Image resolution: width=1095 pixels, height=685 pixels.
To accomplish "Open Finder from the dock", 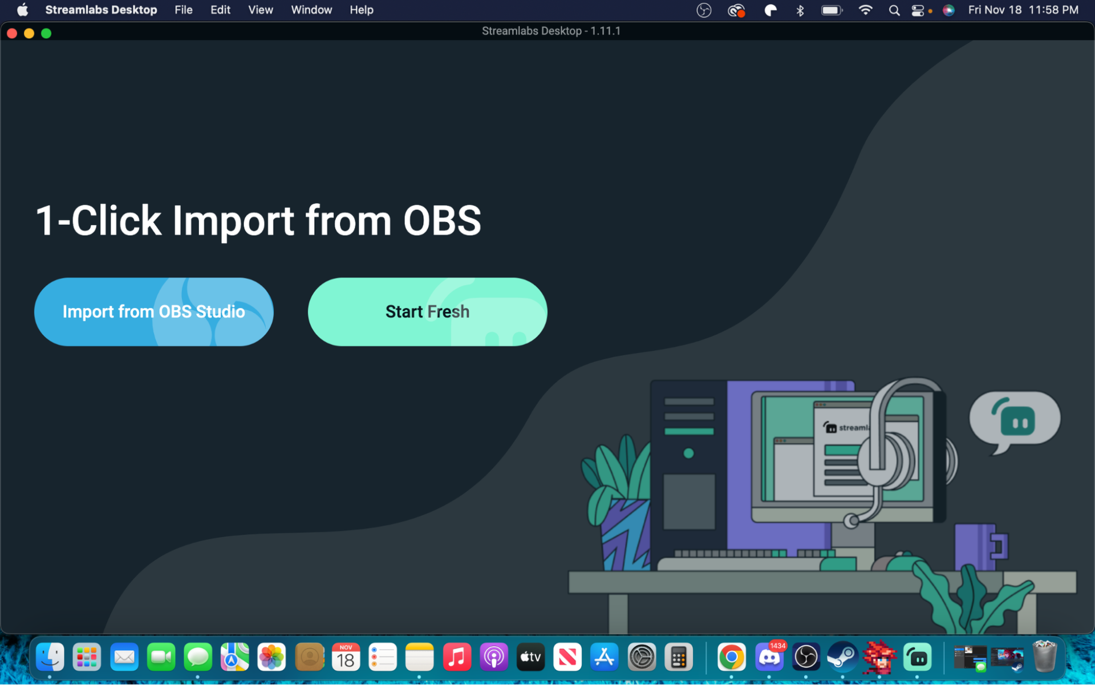I will (x=50, y=658).
